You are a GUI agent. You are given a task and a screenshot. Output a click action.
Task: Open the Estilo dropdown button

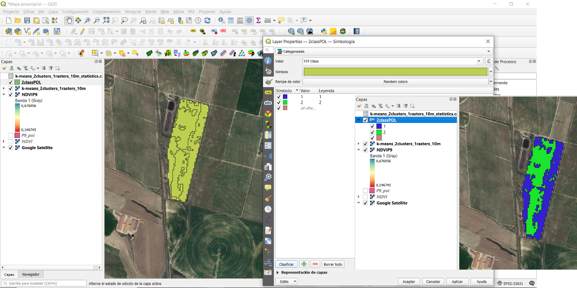click(x=286, y=281)
